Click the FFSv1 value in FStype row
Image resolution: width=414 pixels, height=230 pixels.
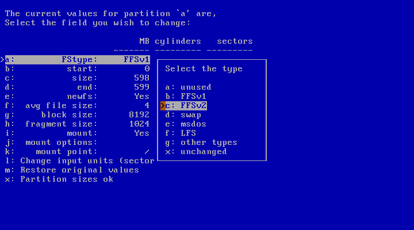136,60
